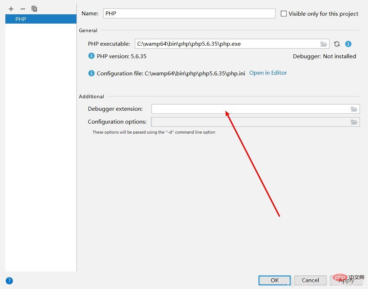Click the PHP version: 5.6.35 text
Image resolution: width=368 pixels, height=289 pixels.
(121, 56)
